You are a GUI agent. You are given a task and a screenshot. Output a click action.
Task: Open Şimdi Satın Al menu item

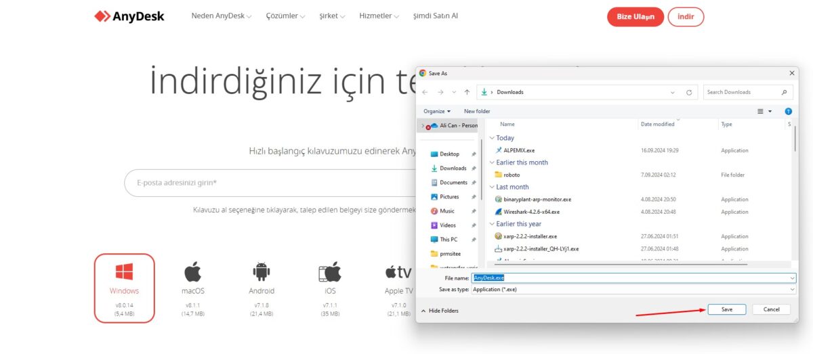pyautogui.click(x=436, y=16)
